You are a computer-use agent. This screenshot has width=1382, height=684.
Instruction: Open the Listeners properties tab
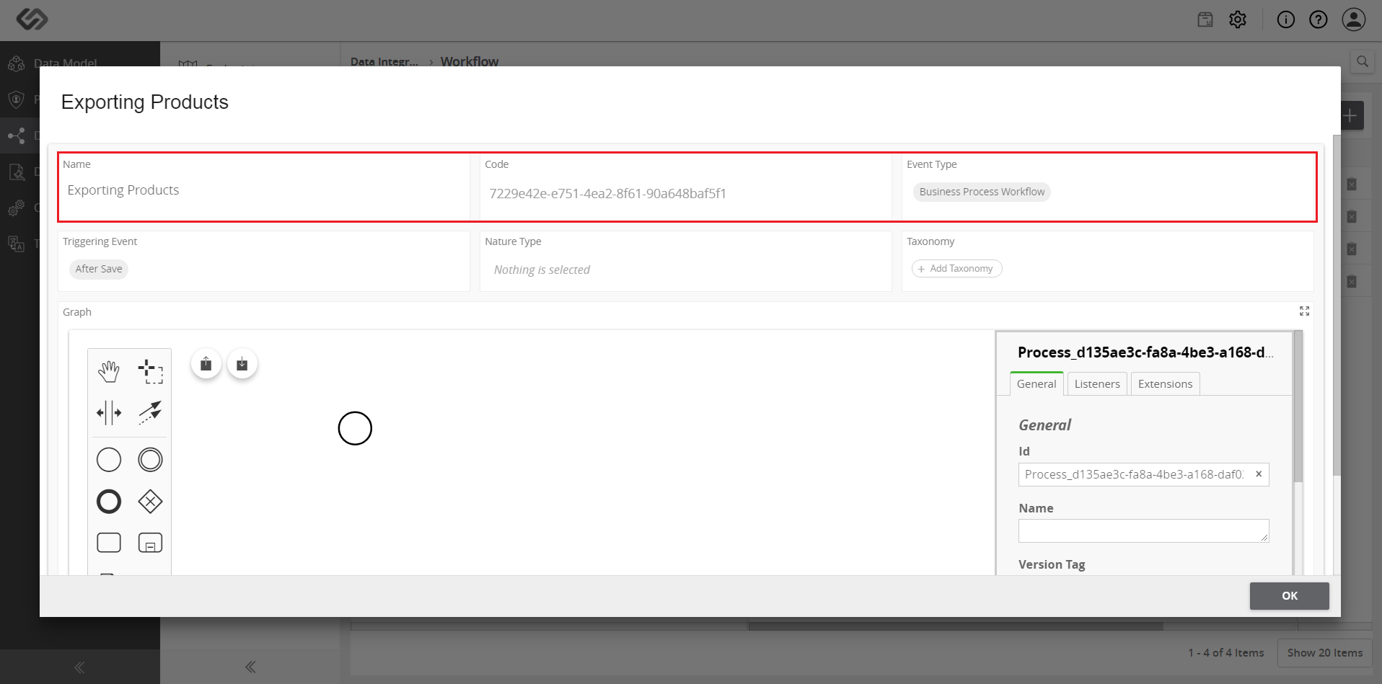1097,384
